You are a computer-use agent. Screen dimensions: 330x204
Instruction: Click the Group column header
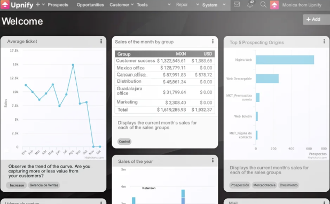pyautogui.click(x=124, y=54)
